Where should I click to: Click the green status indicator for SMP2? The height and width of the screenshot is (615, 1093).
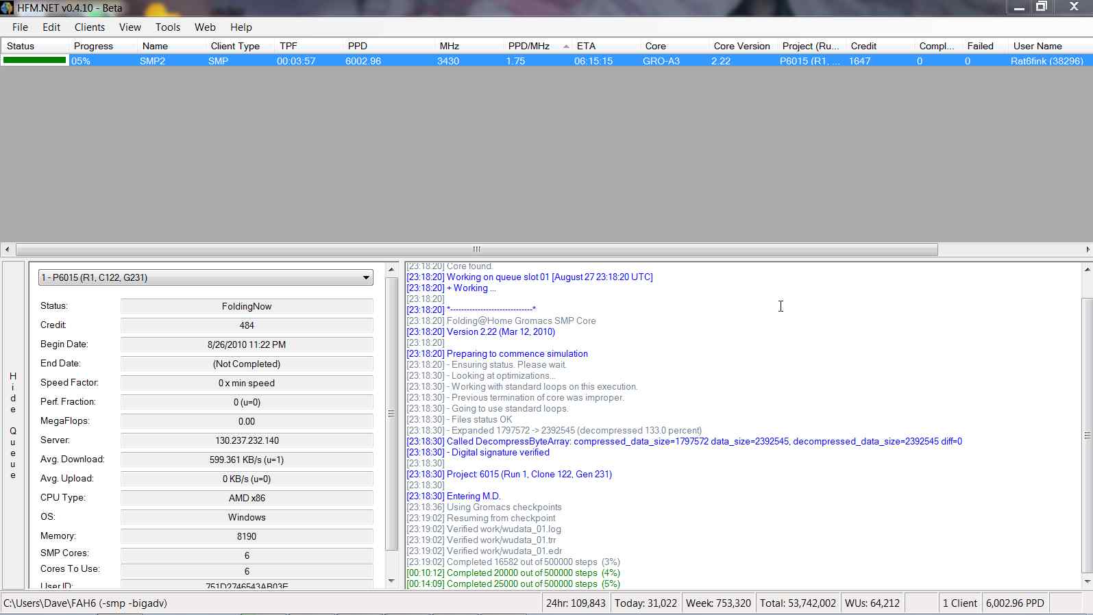click(34, 60)
